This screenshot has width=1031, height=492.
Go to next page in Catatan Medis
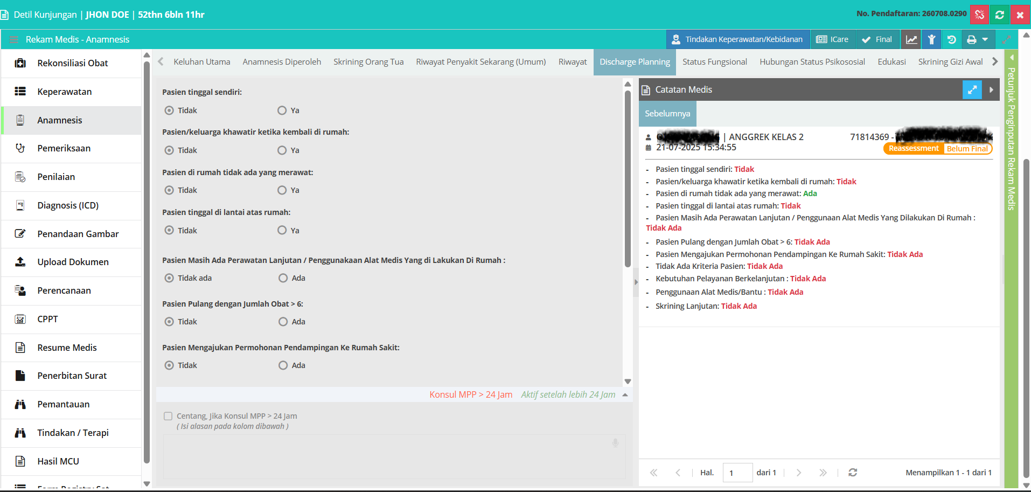point(799,473)
